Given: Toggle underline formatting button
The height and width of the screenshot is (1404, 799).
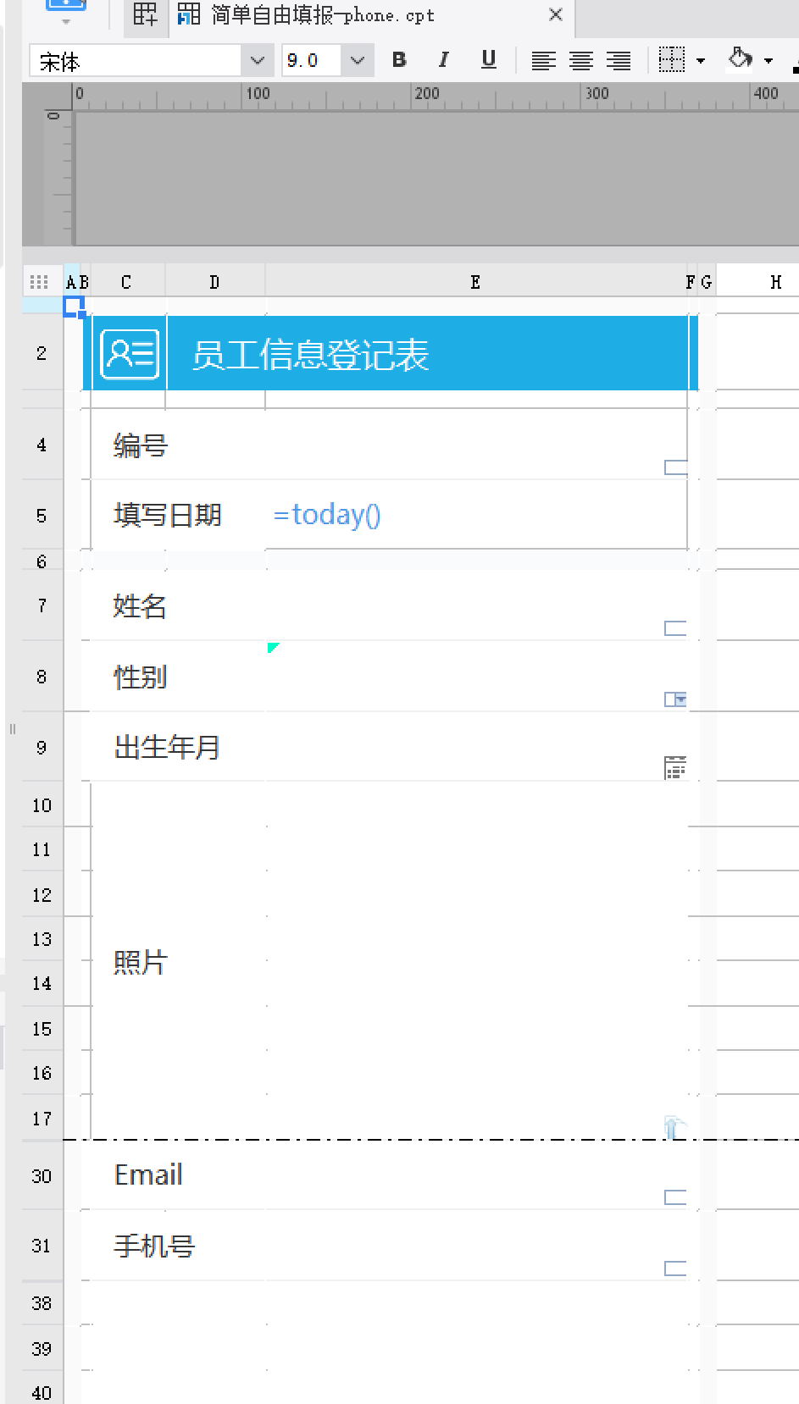Looking at the screenshot, I should tap(488, 60).
